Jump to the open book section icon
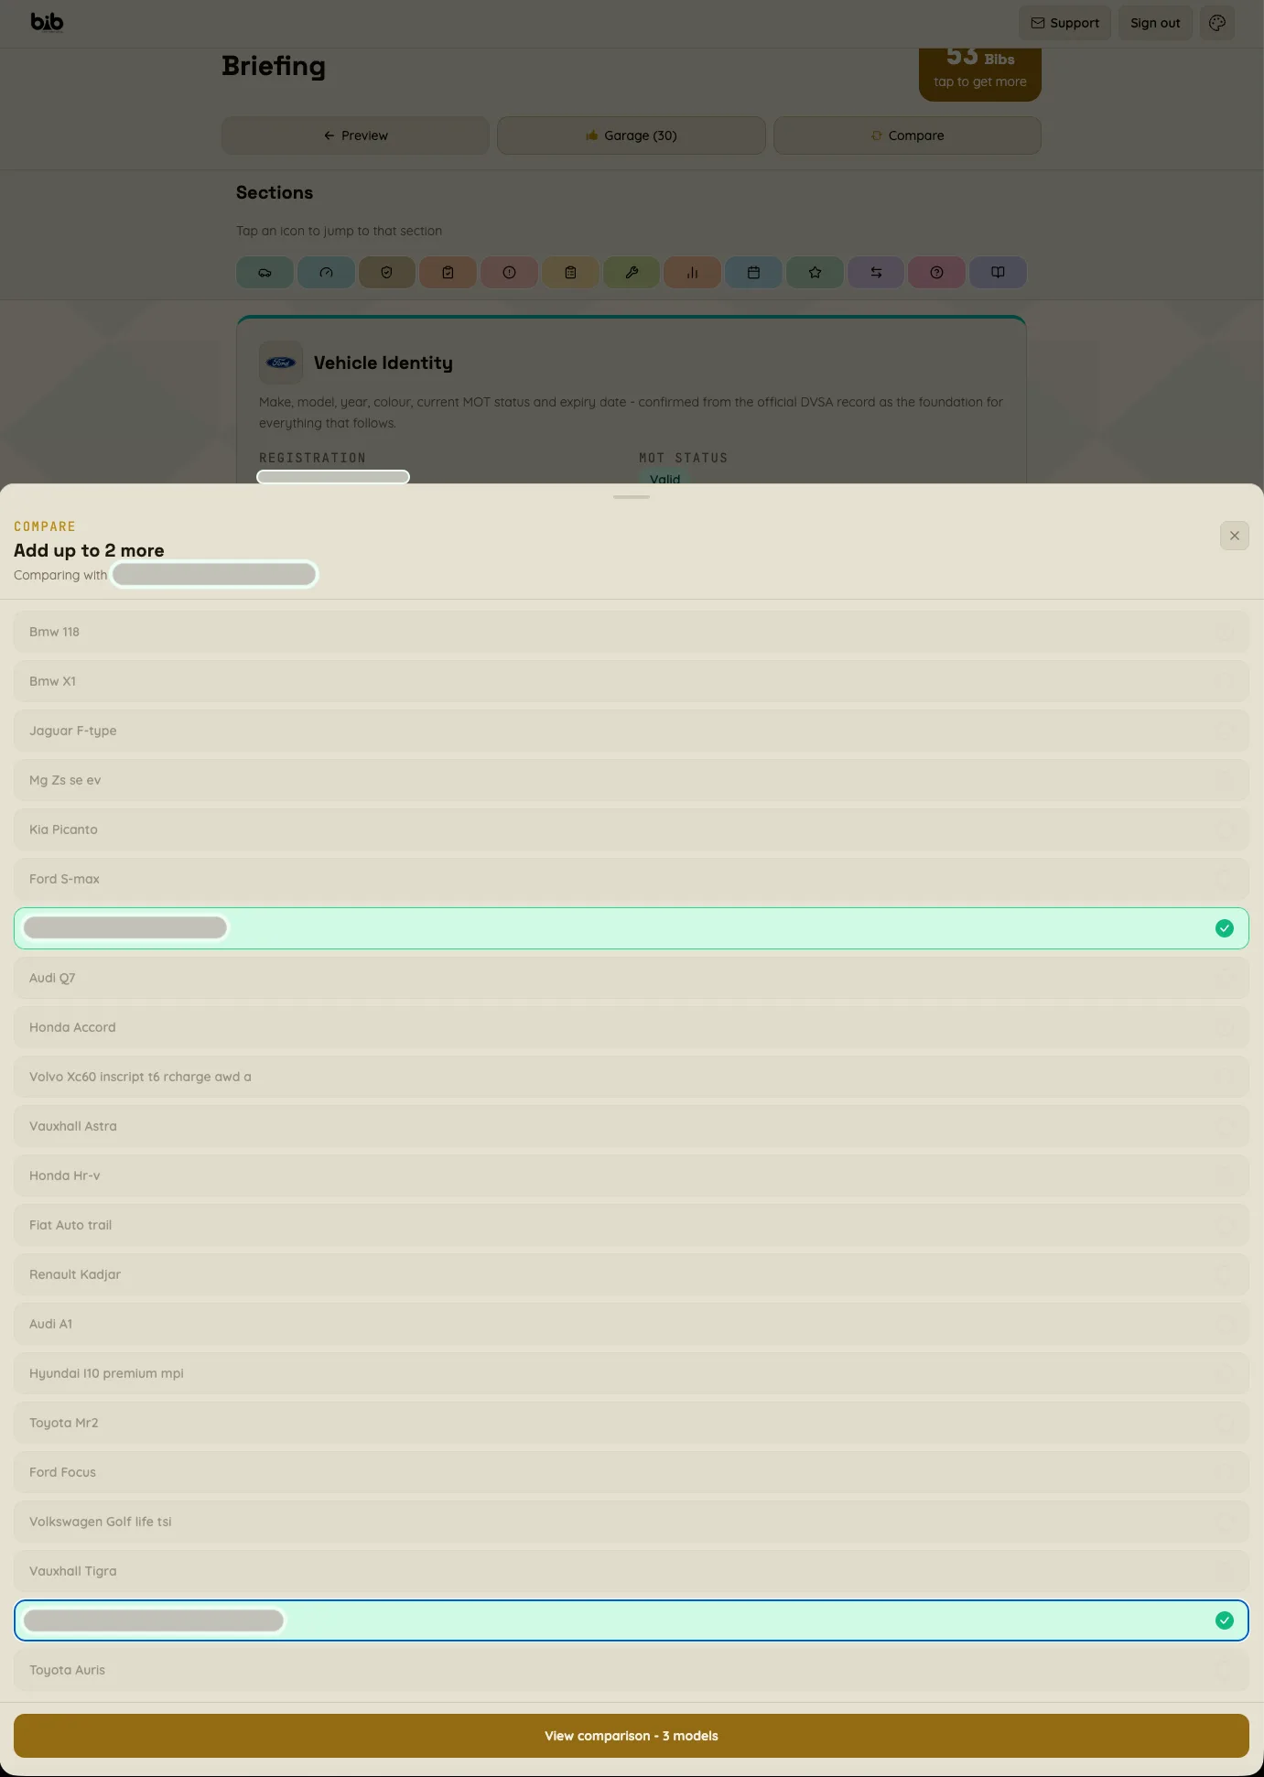Screen dimensions: 1264x1777 tap(999, 273)
